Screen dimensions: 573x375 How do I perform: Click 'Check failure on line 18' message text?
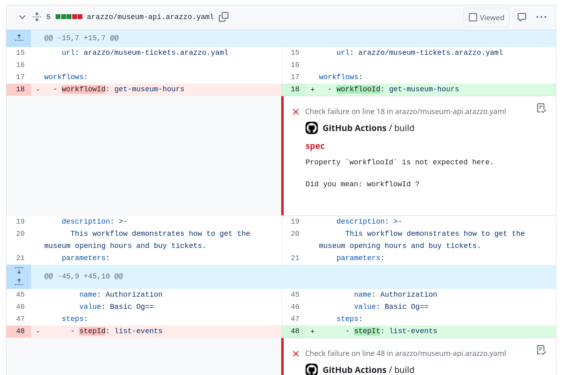click(x=405, y=112)
